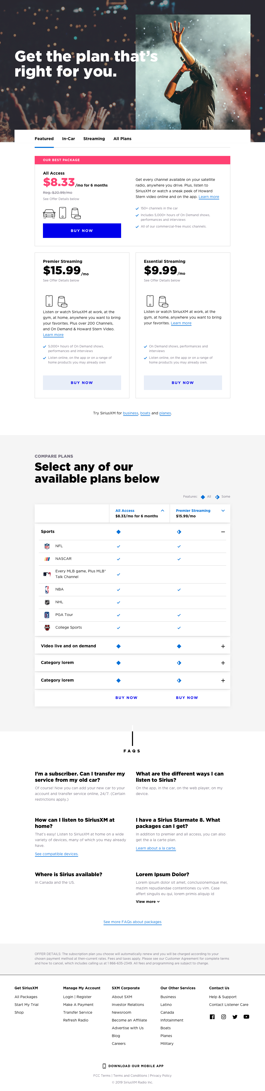Open the YouTube social icon
Viewport: 265px width, 1091px height.
(x=246, y=1017)
